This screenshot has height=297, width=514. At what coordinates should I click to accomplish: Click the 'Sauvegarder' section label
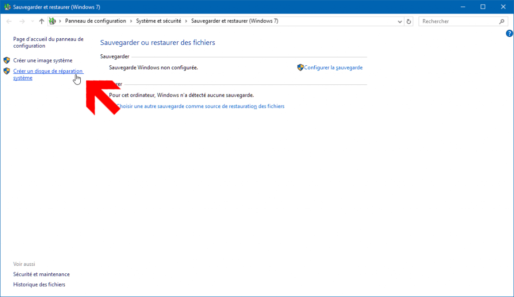click(115, 56)
